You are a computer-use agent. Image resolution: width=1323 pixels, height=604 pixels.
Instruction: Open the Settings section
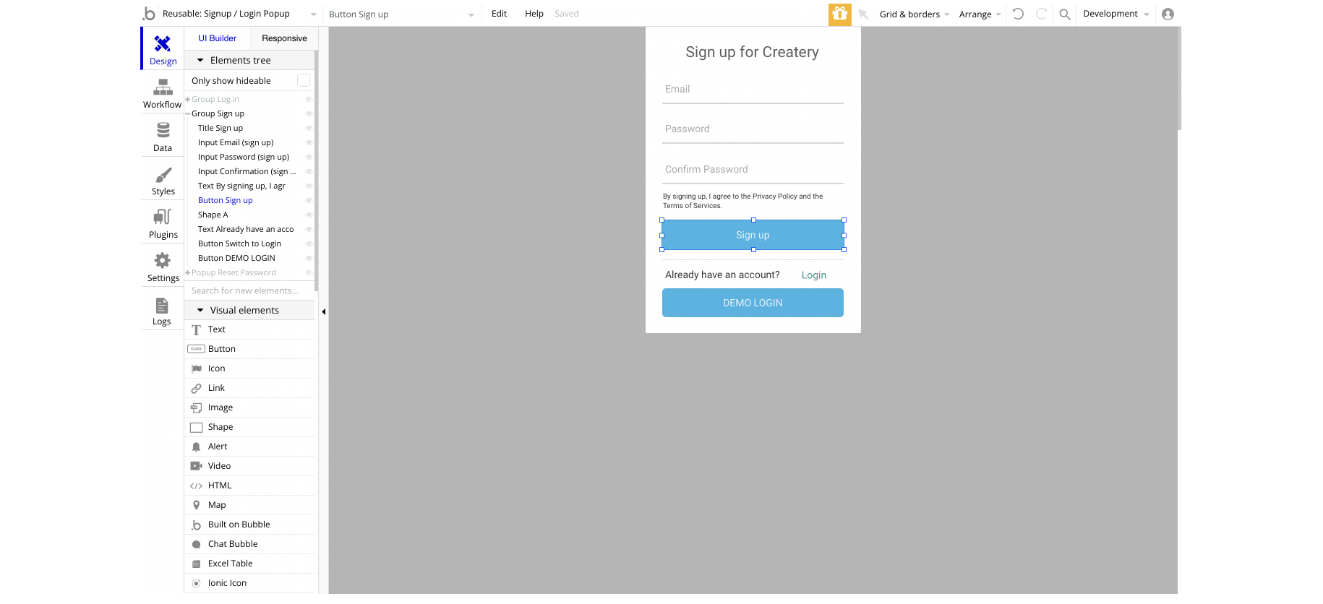(163, 267)
